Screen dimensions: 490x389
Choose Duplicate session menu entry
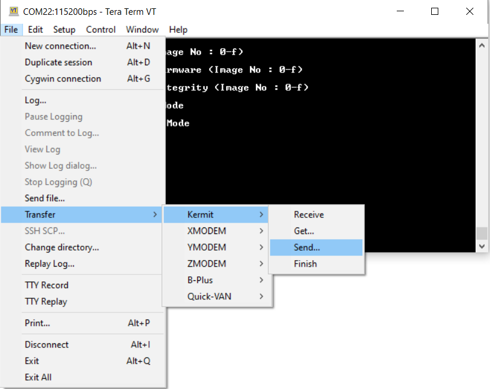click(58, 62)
